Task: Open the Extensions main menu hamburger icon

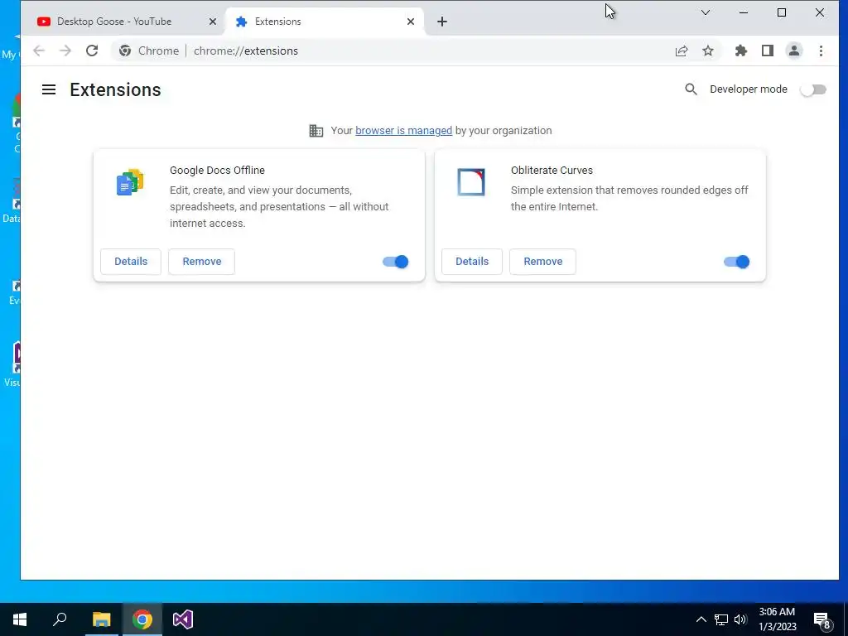Action: pos(49,89)
